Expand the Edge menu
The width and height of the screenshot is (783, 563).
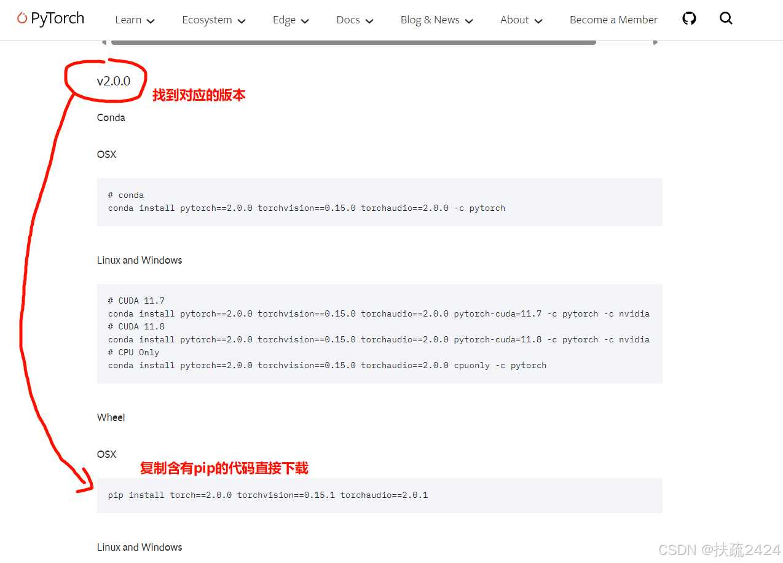tap(291, 20)
